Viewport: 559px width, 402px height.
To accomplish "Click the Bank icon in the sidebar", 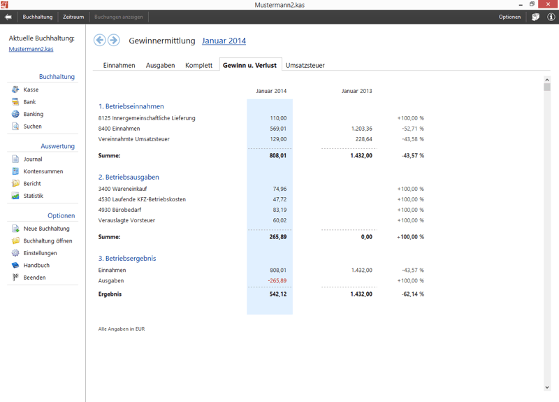I will coord(15,101).
